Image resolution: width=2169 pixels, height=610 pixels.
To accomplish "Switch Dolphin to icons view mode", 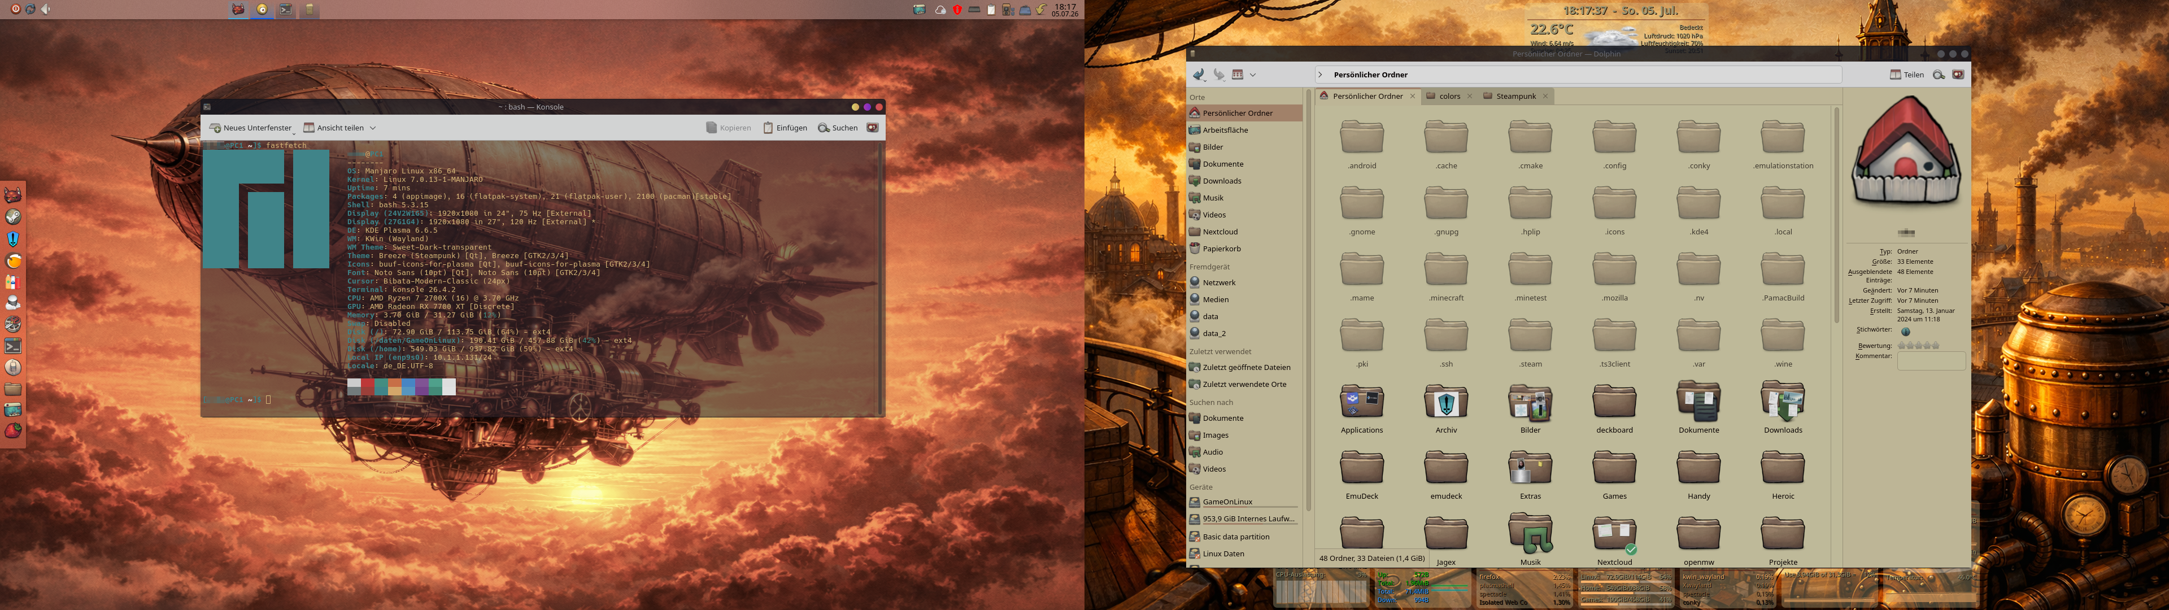I will [1238, 75].
